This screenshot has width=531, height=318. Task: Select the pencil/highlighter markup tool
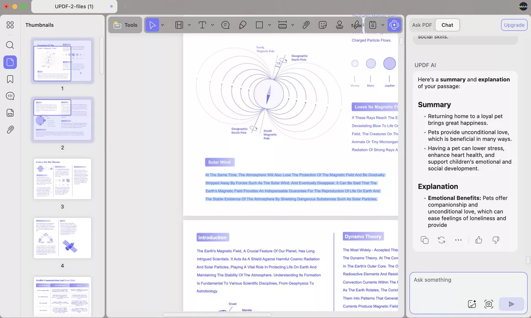click(x=243, y=25)
